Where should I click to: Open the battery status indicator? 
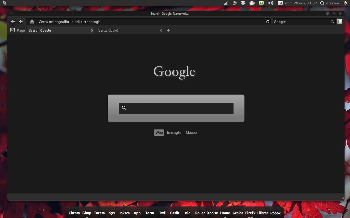coord(262,3)
